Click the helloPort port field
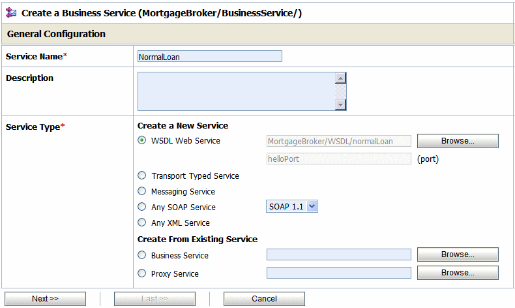Viewport: 515px width, 308px height. [x=338, y=159]
